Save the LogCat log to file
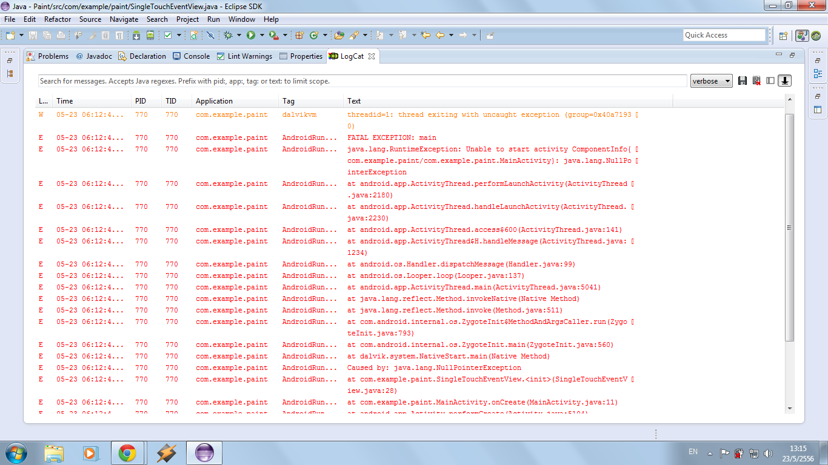Viewport: 828px width, 465px height. click(x=743, y=81)
